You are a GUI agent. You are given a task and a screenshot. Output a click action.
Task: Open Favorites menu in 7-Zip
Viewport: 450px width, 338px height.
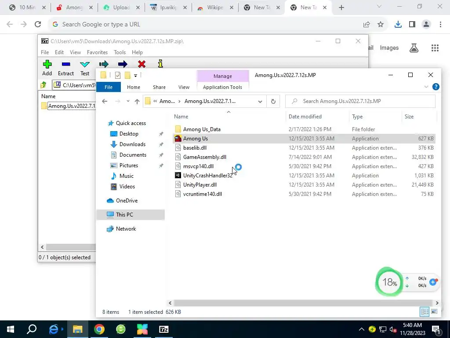coord(97,52)
